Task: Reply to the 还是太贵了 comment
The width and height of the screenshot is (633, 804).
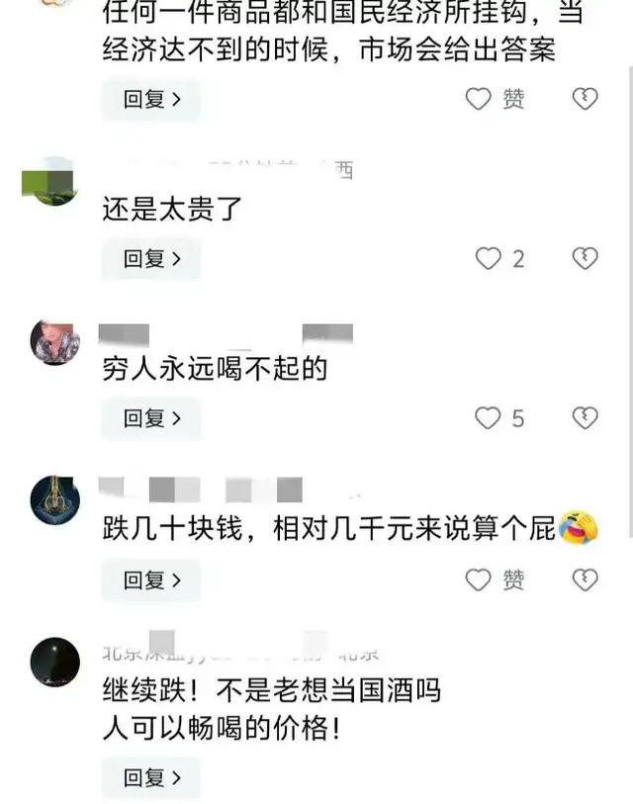Action: [150, 259]
